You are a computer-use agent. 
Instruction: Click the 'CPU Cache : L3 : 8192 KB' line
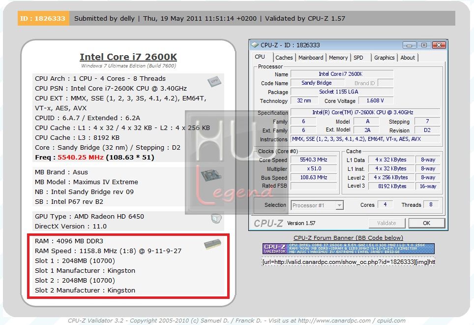[x=77, y=138]
